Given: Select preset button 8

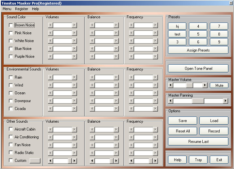Looking at the screenshot, I should (x=219, y=34).
